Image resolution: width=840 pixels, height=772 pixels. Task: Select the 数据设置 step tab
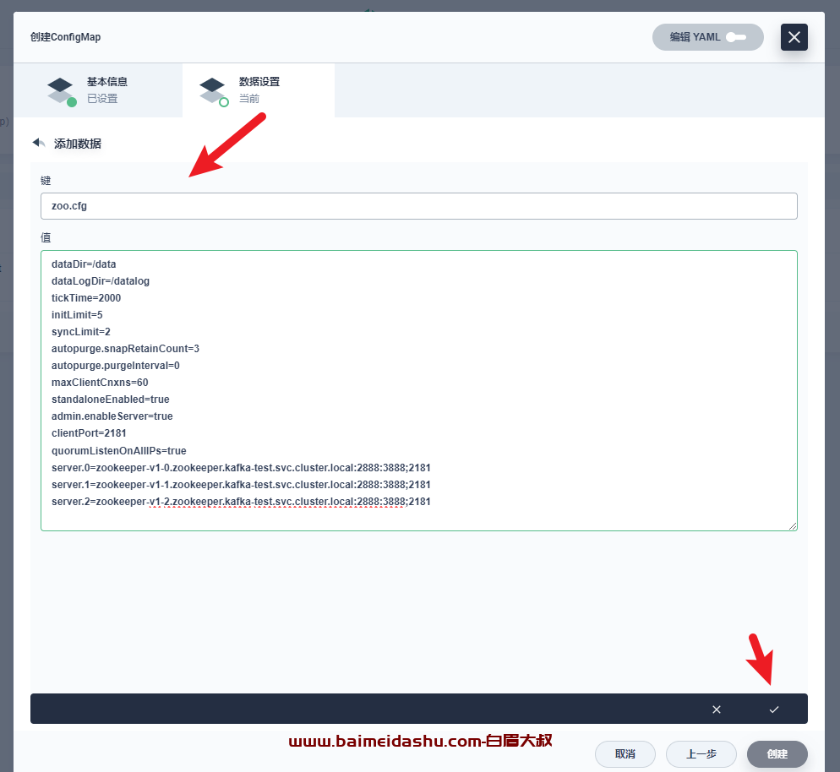[259, 90]
